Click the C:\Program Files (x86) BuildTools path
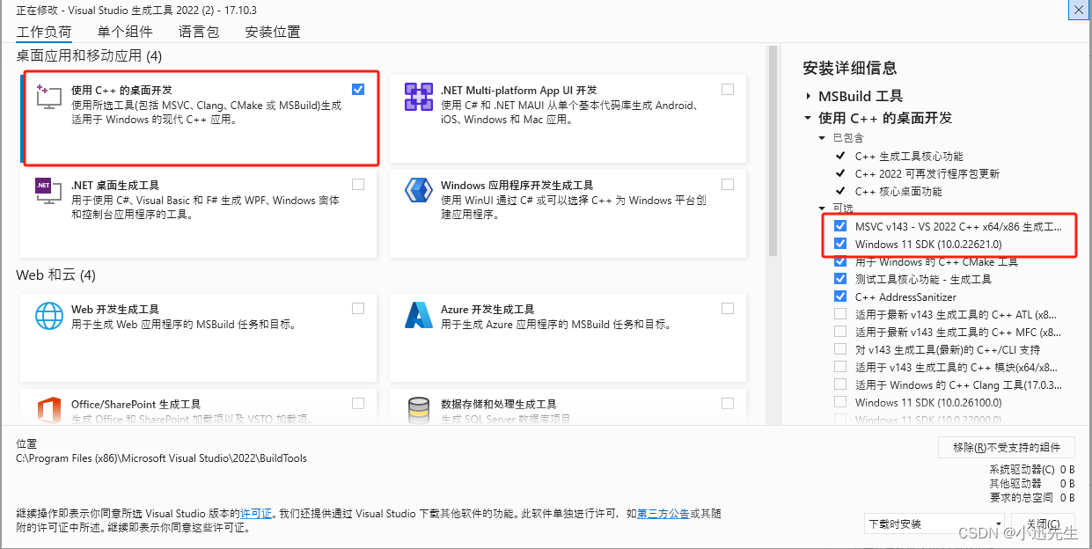Viewport: 1092px width, 549px height. tap(161, 458)
